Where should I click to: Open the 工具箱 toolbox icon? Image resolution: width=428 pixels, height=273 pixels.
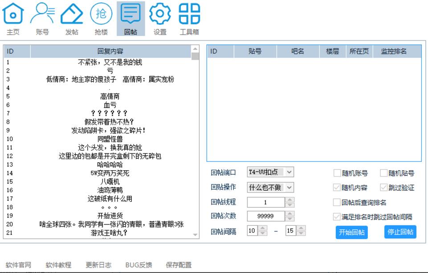[x=189, y=19]
